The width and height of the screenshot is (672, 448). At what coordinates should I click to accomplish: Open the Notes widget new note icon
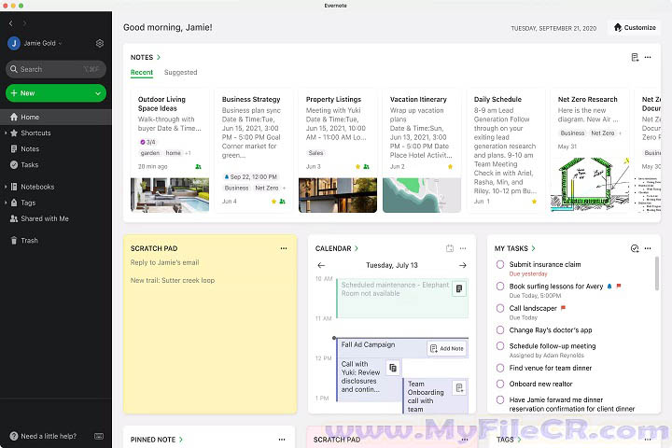635,57
